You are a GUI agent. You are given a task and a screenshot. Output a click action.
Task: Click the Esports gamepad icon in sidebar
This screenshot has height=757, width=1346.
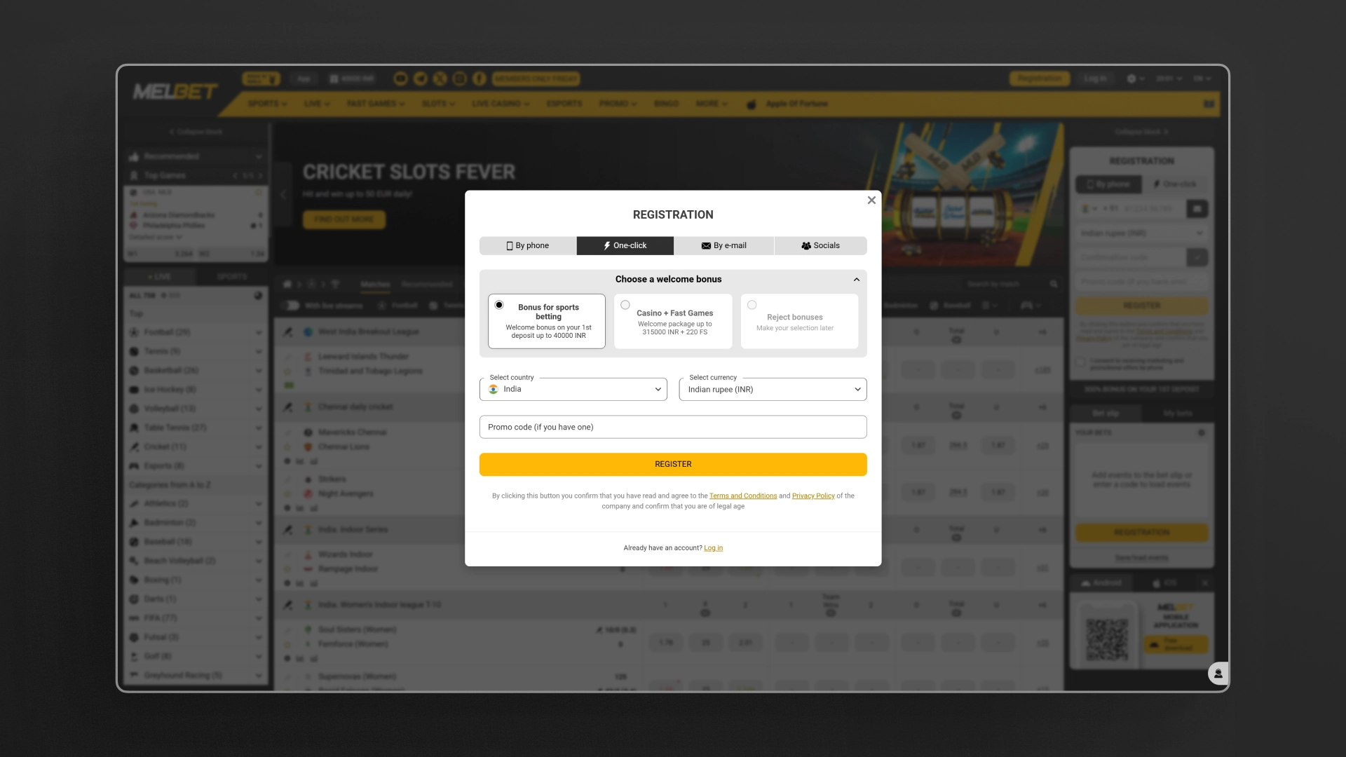[x=134, y=465]
